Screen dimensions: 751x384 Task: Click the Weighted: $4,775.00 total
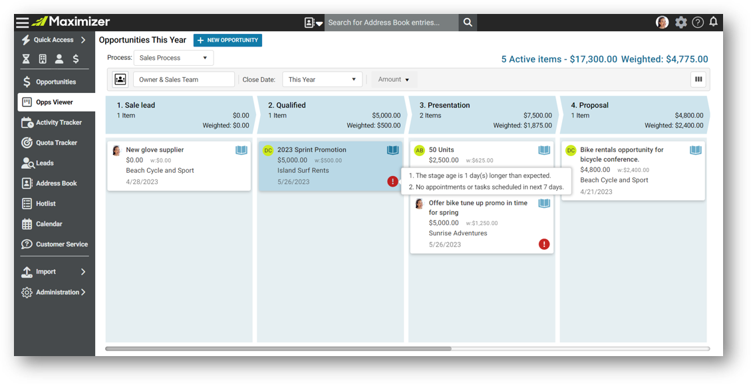pyautogui.click(x=665, y=59)
